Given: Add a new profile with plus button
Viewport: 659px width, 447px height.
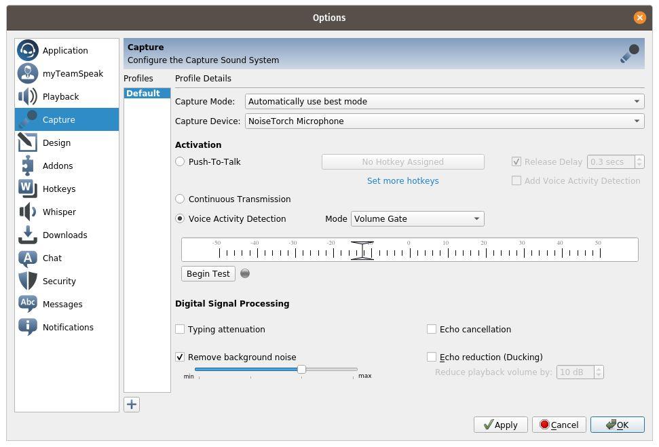Looking at the screenshot, I should click(x=132, y=404).
